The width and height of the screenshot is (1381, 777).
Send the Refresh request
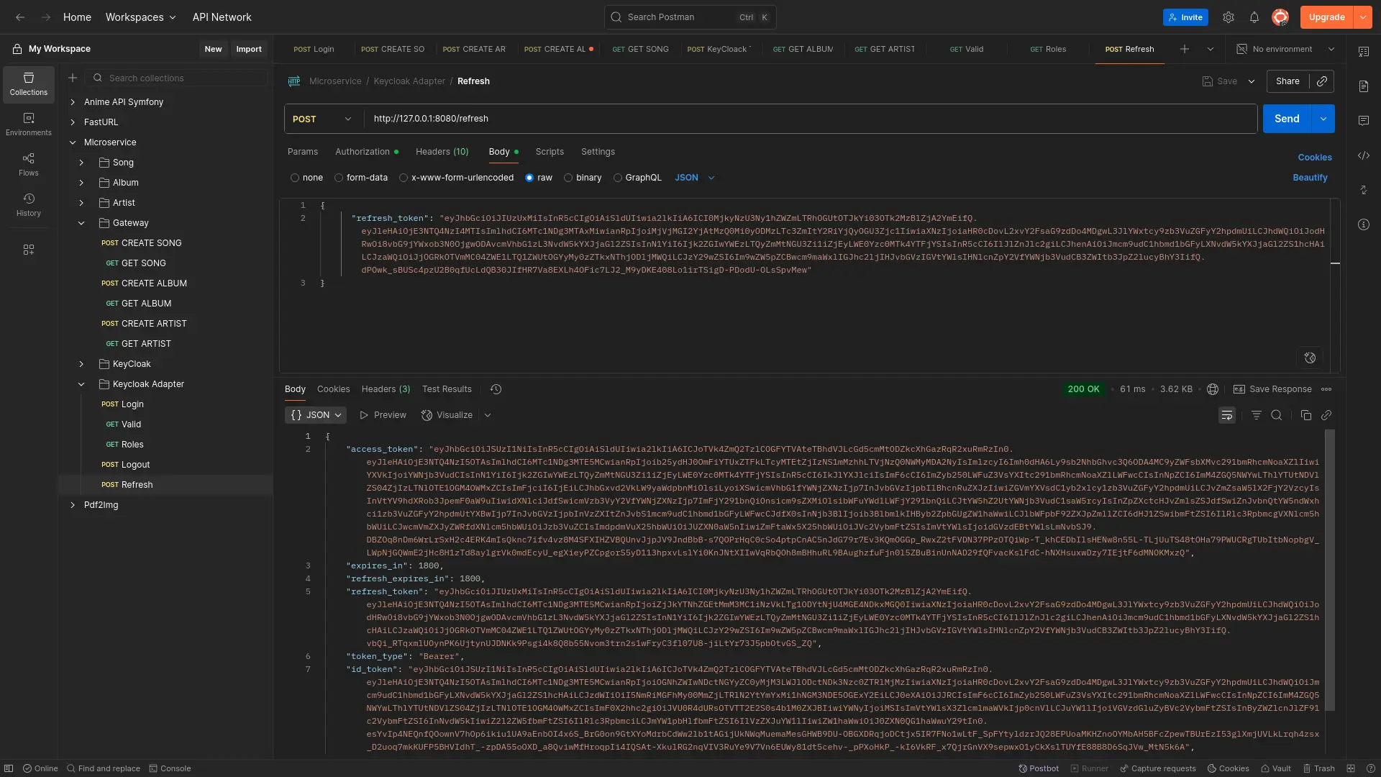pyautogui.click(x=1287, y=119)
